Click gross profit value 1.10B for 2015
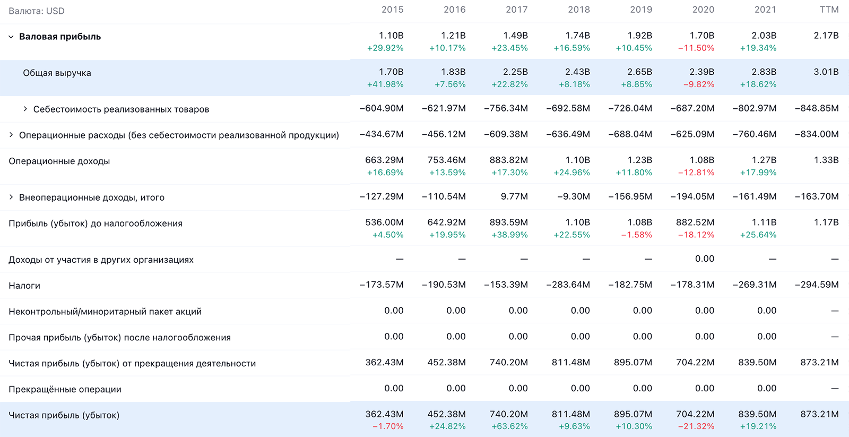 [391, 36]
